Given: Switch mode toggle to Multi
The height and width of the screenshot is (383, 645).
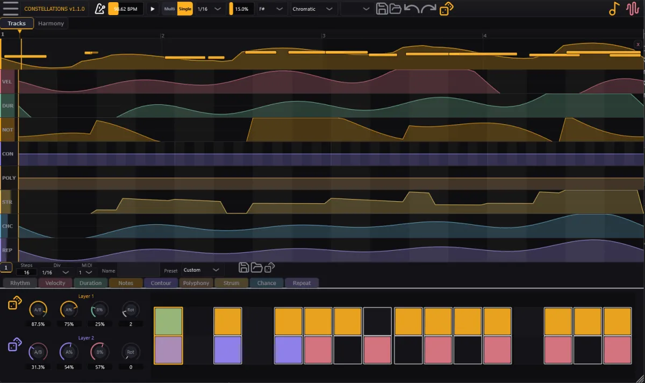Looking at the screenshot, I should pyautogui.click(x=170, y=9).
